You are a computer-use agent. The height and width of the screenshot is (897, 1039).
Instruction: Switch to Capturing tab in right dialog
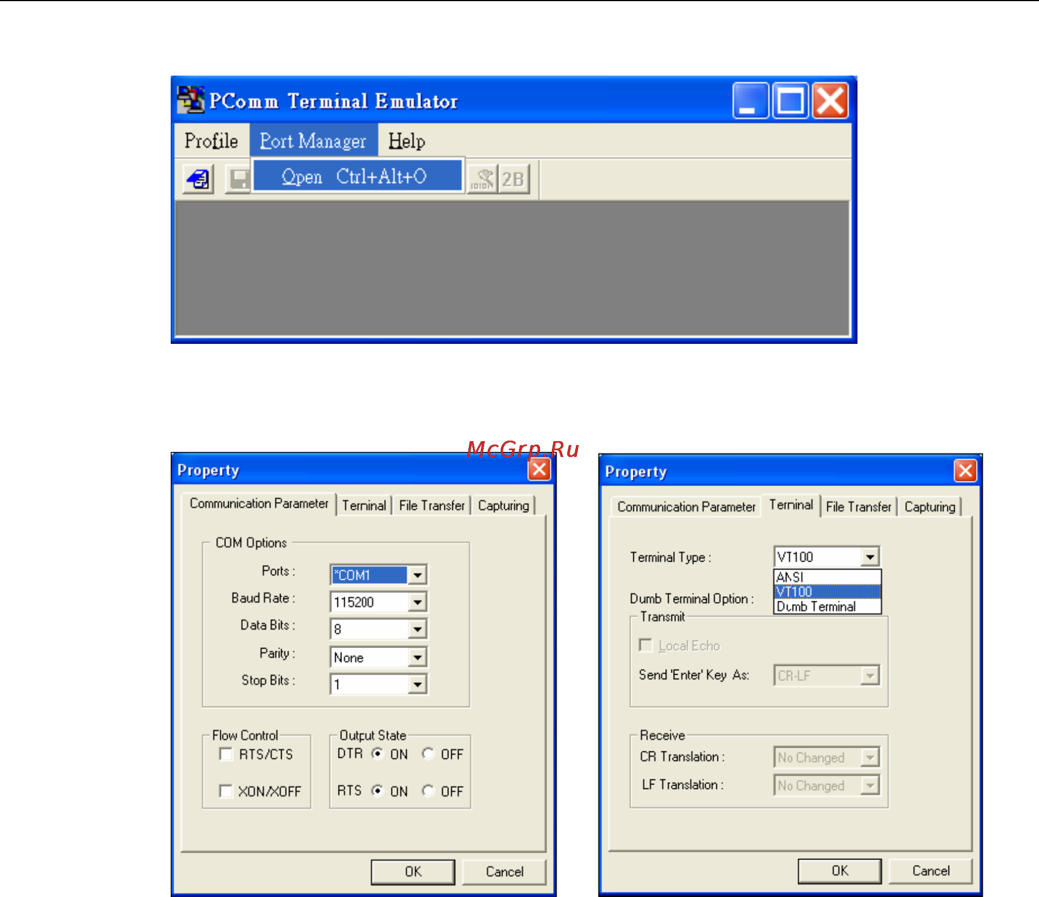(x=930, y=506)
